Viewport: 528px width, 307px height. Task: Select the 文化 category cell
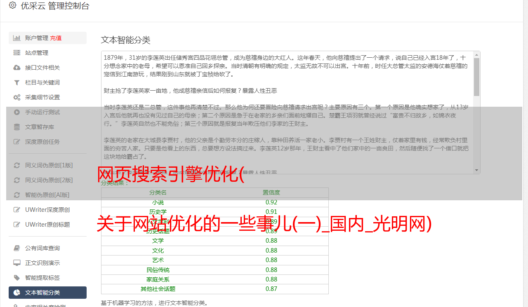point(158,251)
